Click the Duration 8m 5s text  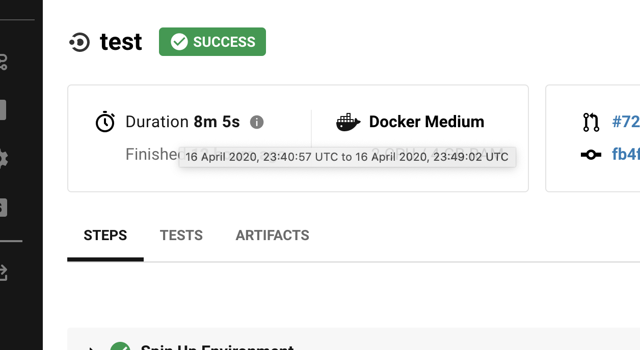click(x=182, y=122)
